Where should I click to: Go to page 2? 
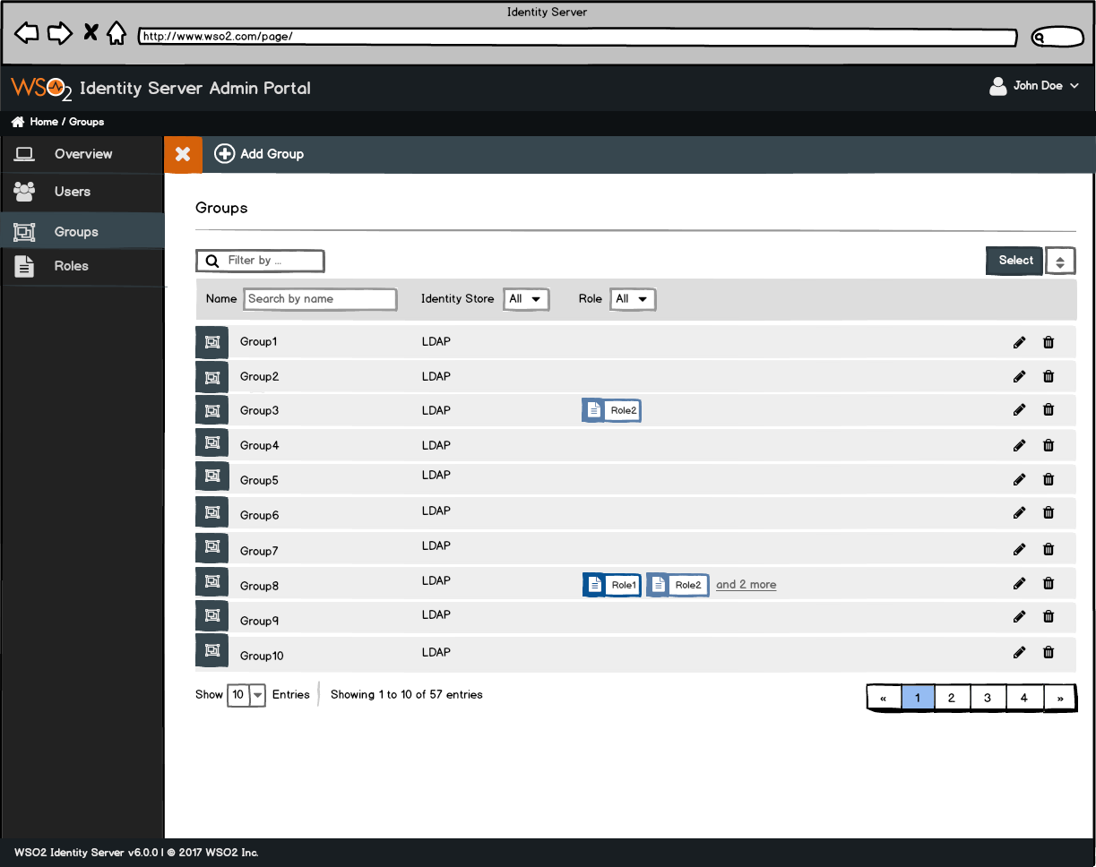(952, 698)
